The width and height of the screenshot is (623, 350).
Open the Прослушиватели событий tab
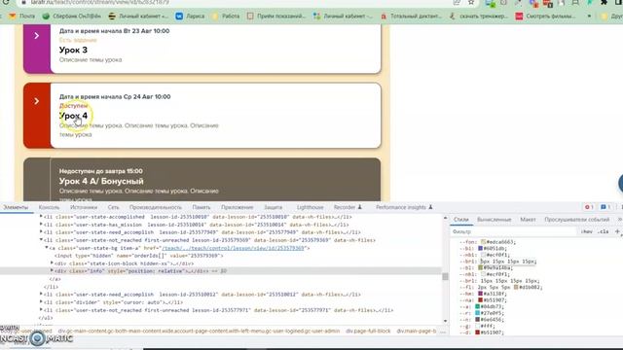tap(577, 220)
